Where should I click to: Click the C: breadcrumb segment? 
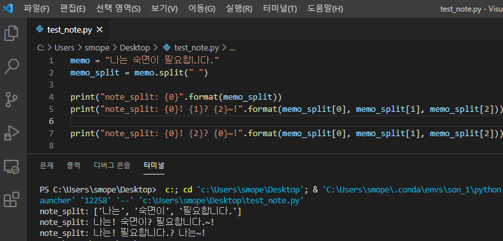point(40,48)
